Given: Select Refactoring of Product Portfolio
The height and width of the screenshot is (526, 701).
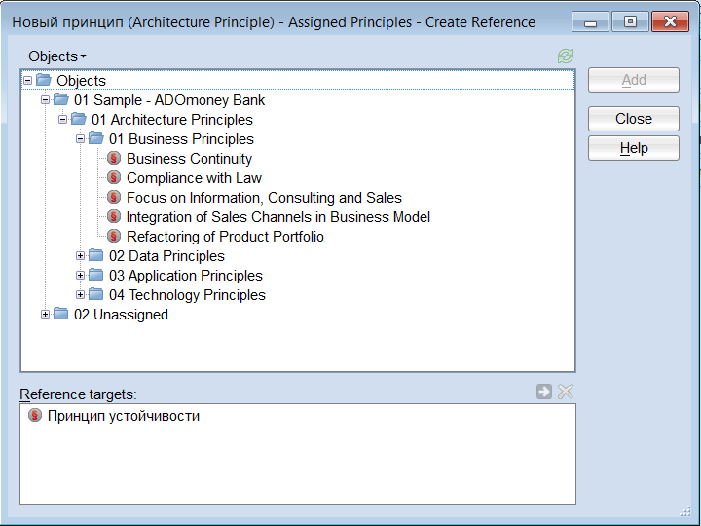Looking at the screenshot, I should (x=225, y=236).
